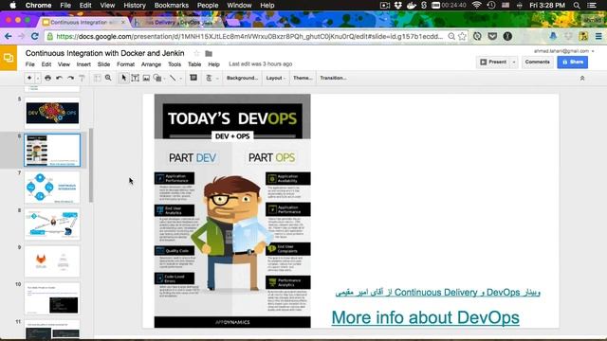
Task: Star the presentation title
Action: 196,53
